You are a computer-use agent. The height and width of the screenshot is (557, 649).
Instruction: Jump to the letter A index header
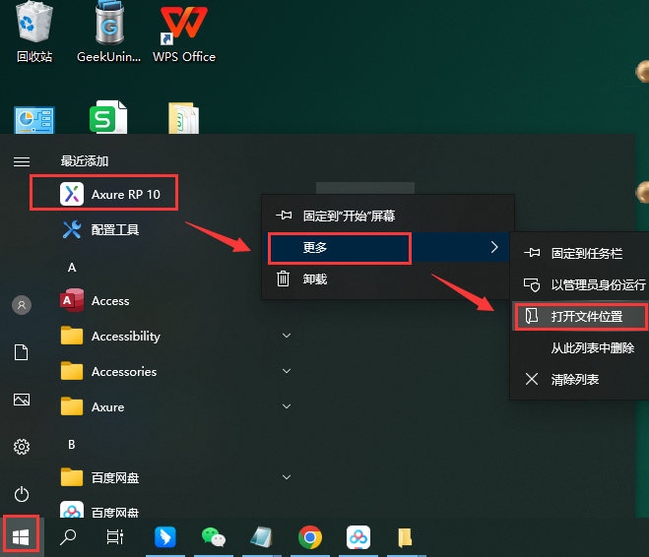coord(72,268)
